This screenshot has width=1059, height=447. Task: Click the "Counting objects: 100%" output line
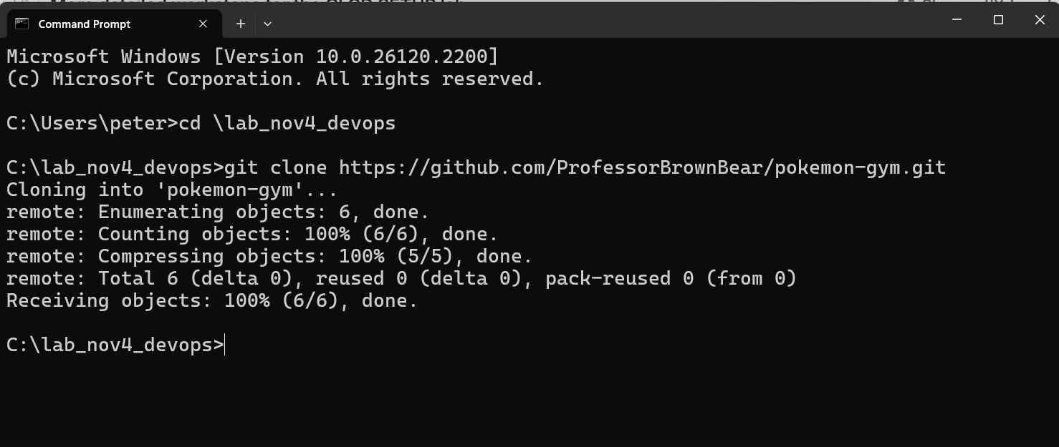tap(252, 234)
